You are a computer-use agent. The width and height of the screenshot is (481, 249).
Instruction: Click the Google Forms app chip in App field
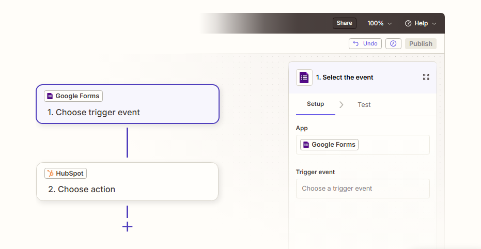pos(329,145)
